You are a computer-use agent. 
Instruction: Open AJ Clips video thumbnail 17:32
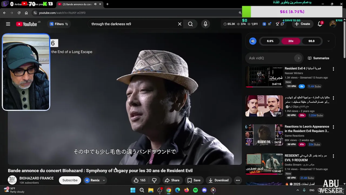(264, 106)
